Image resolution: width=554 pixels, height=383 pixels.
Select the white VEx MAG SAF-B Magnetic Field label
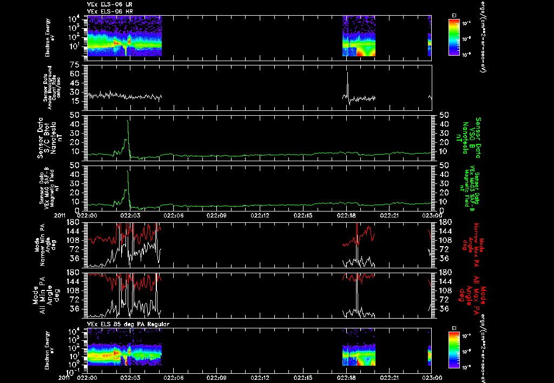click(x=49, y=188)
